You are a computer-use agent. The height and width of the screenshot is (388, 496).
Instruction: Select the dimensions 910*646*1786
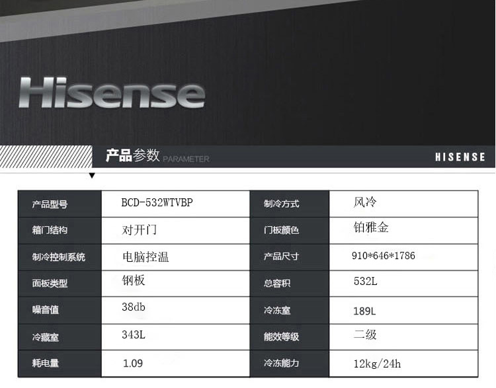click(x=384, y=256)
